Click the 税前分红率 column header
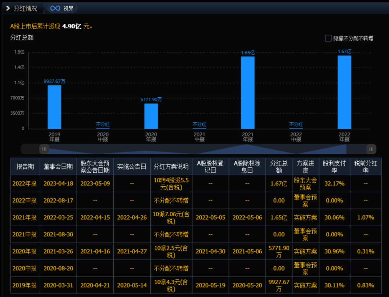The width and height of the screenshot is (389, 297). pos(366,167)
